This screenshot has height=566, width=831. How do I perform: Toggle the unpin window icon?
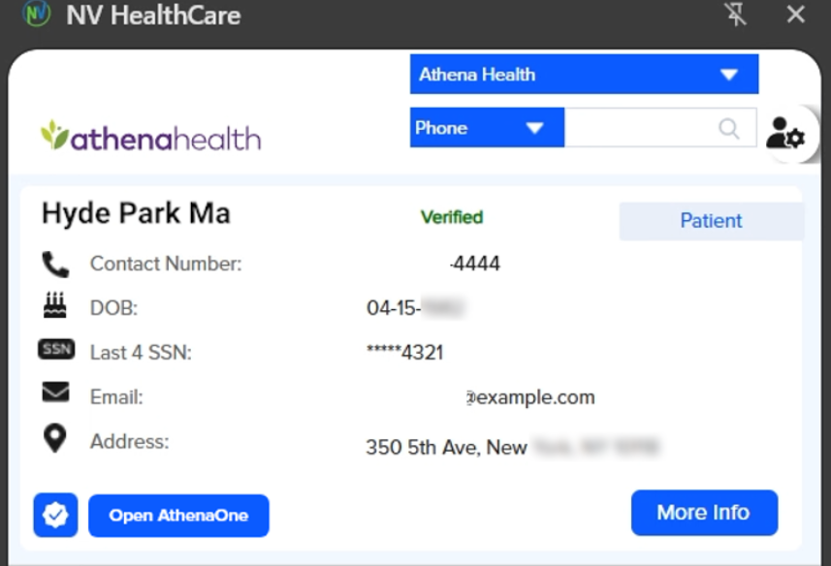(x=736, y=14)
